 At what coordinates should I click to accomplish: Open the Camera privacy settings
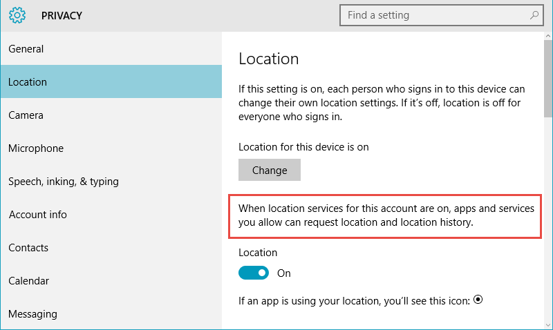[111, 115]
